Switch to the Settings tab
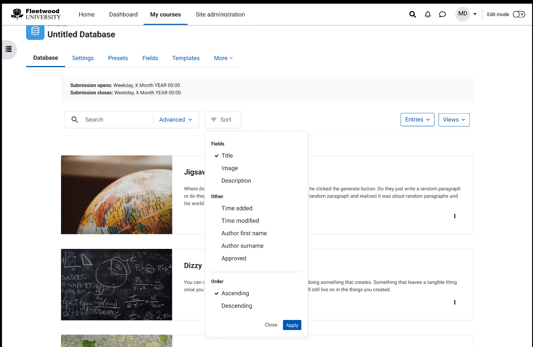 coord(83,58)
